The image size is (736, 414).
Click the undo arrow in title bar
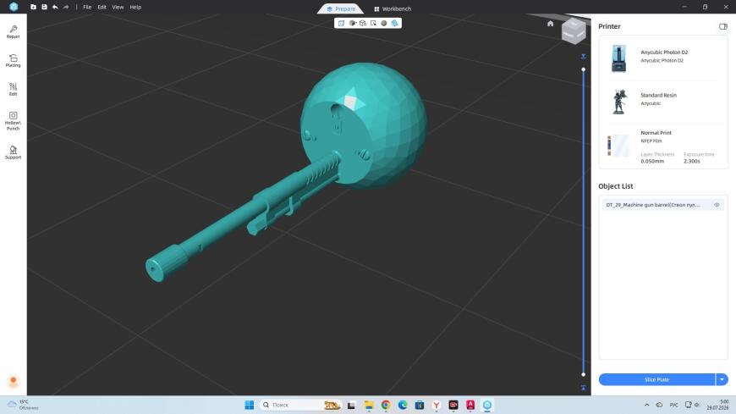pos(55,7)
